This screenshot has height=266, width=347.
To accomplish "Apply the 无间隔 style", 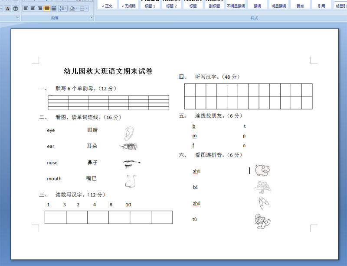I will tap(128, 4).
